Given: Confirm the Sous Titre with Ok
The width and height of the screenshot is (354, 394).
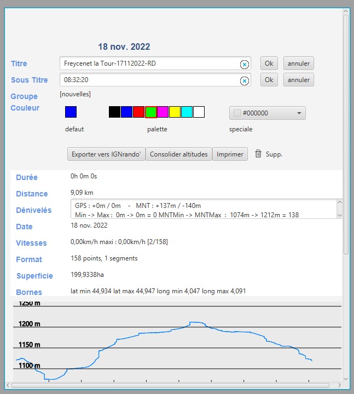Looking at the screenshot, I should (269, 80).
